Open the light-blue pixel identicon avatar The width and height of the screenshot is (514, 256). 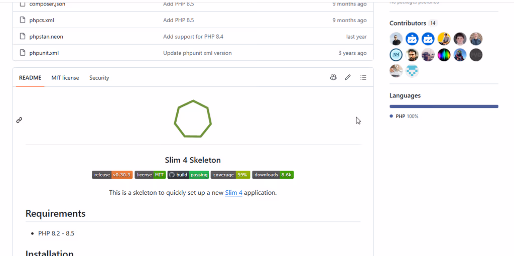(x=412, y=71)
